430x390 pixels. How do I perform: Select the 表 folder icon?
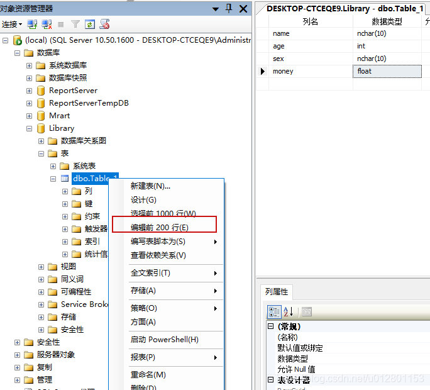pos(52,153)
